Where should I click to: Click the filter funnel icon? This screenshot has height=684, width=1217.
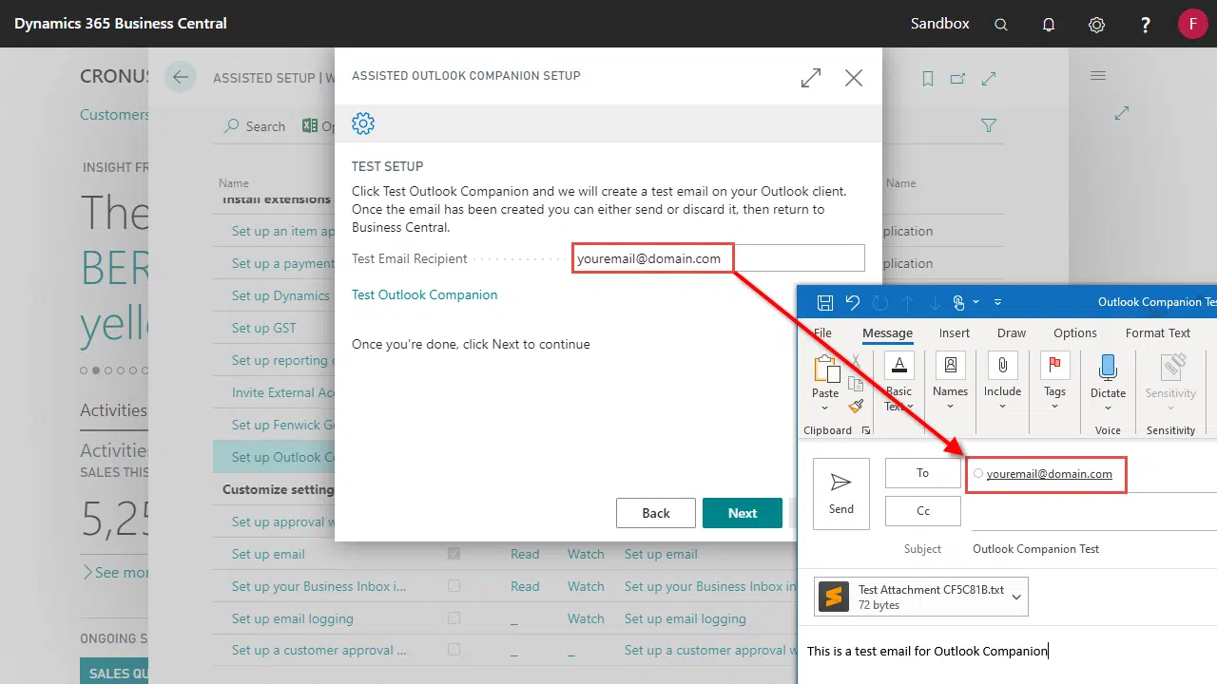tap(989, 125)
